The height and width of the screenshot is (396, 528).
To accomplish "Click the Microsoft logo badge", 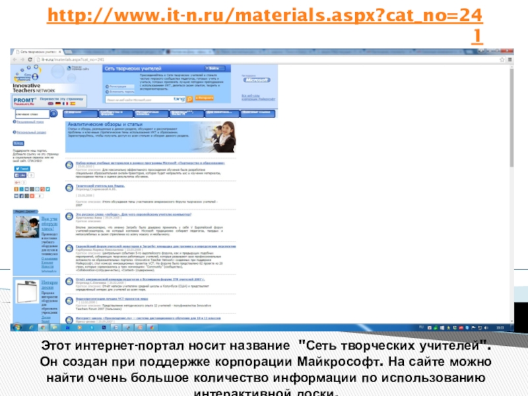I will pos(257,80).
